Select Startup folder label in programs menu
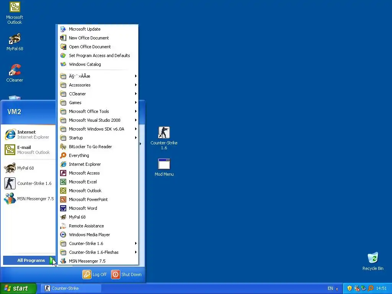The width and height of the screenshot is (392, 294). (x=76, y=138)
